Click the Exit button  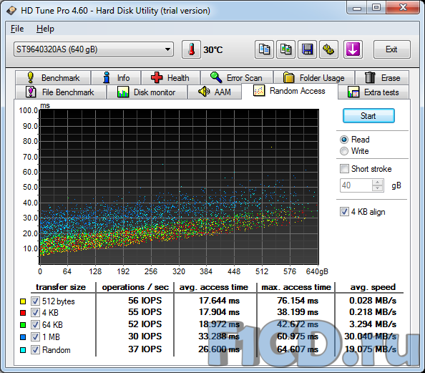click(x=391, y=49)
